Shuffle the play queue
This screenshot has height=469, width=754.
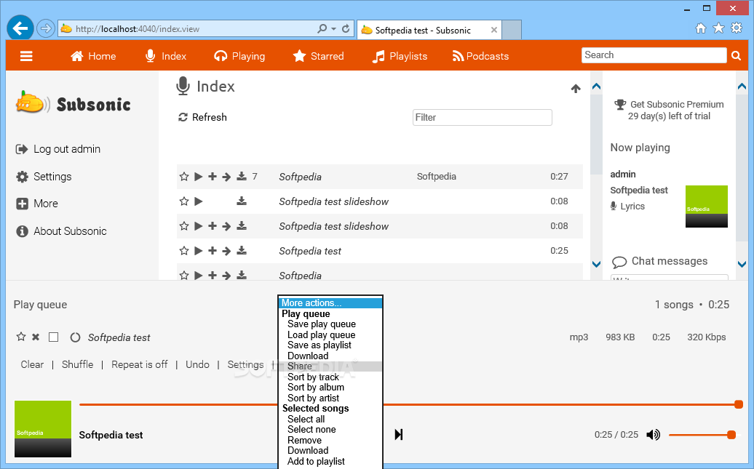coord(77,365)
